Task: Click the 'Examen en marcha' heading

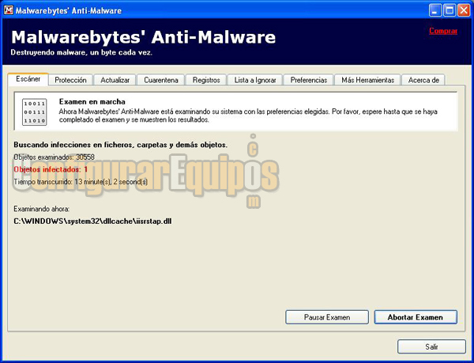Action: 92,102
